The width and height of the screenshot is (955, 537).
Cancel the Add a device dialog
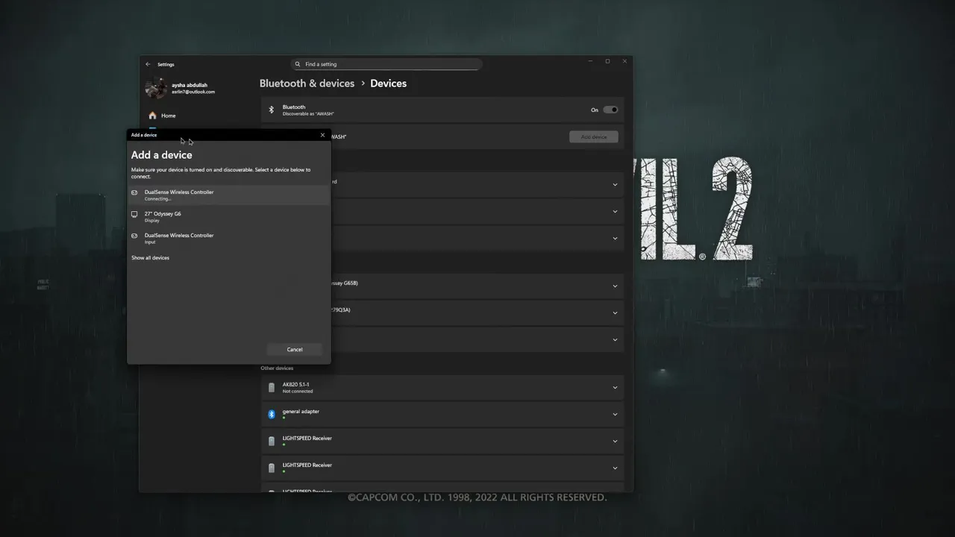point(295,349)
